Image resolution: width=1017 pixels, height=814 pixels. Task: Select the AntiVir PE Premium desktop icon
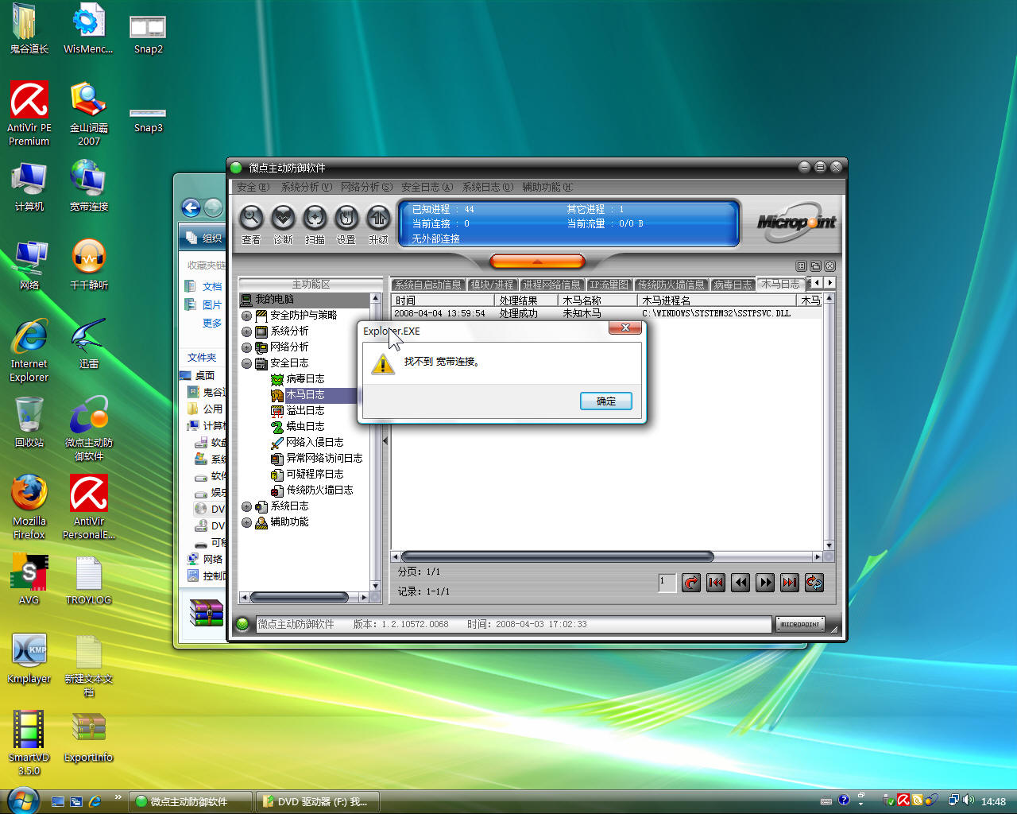coord(29,114)
